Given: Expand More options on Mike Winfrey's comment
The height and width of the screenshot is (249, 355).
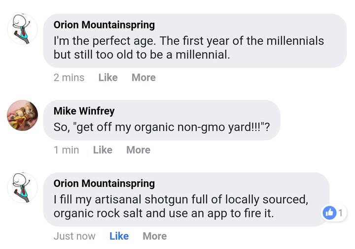Looking at the screenshot, I should pyautogui.click(x=138, y=150).
